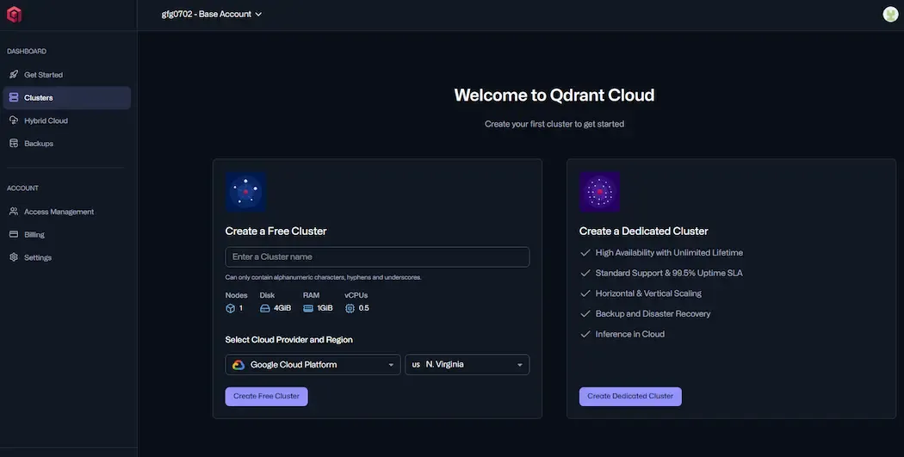The width and height of the screenshot is (904, 457).
Task: Click the RAM memory icon
Action: [x=308, y=308]
